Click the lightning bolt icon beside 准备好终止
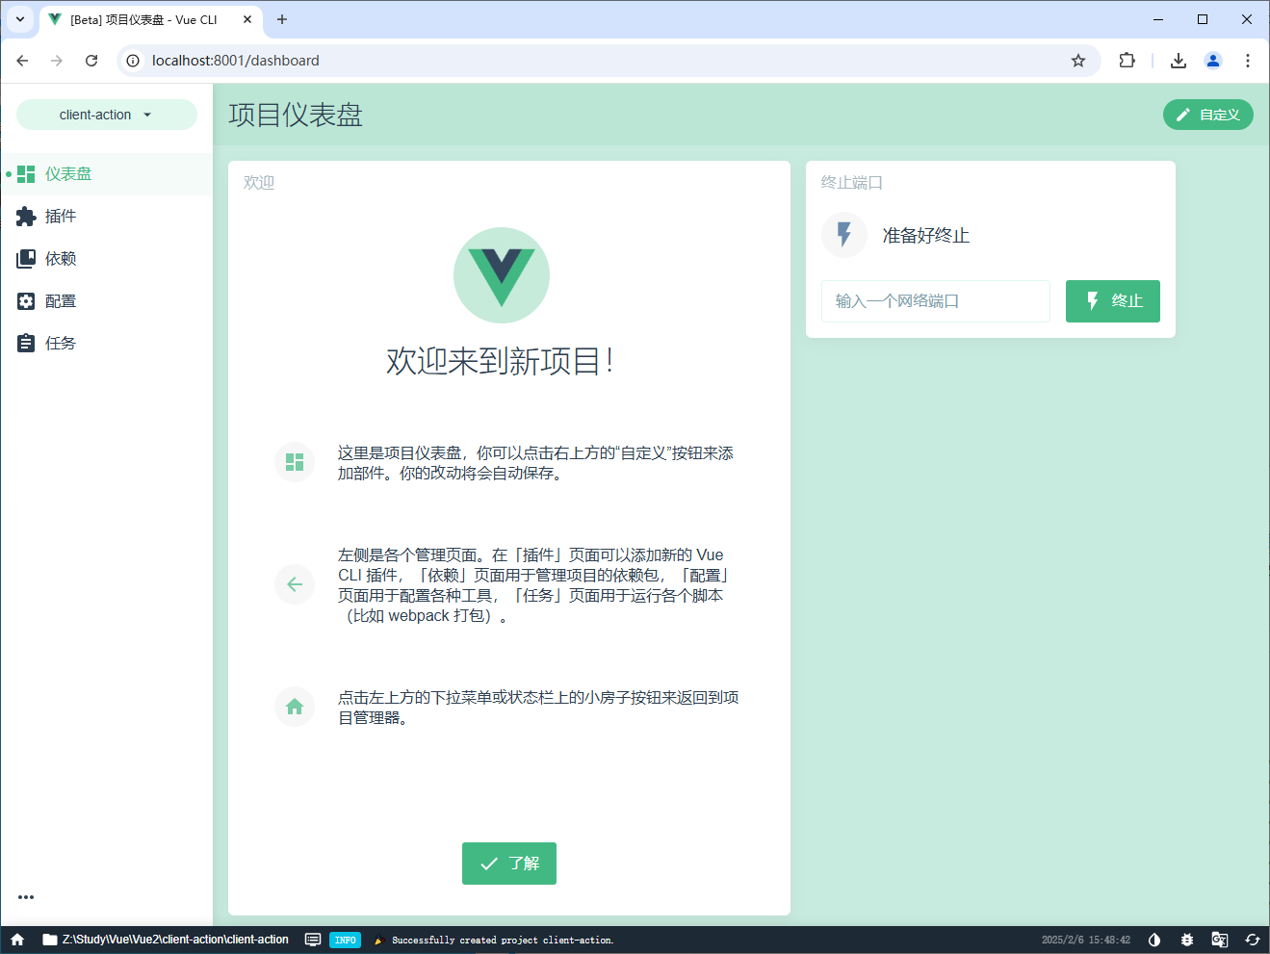 [x=844, y=235]
